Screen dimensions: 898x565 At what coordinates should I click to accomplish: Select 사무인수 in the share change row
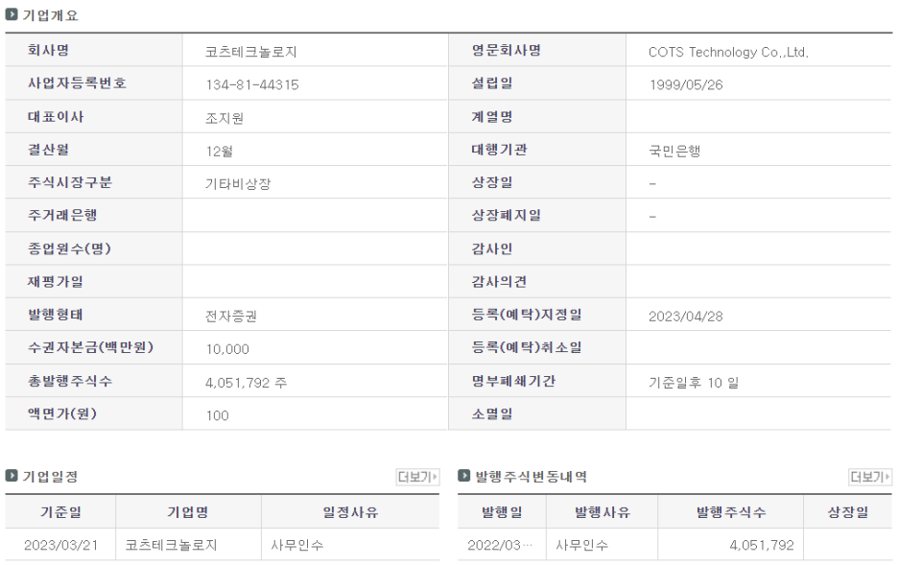581,545
